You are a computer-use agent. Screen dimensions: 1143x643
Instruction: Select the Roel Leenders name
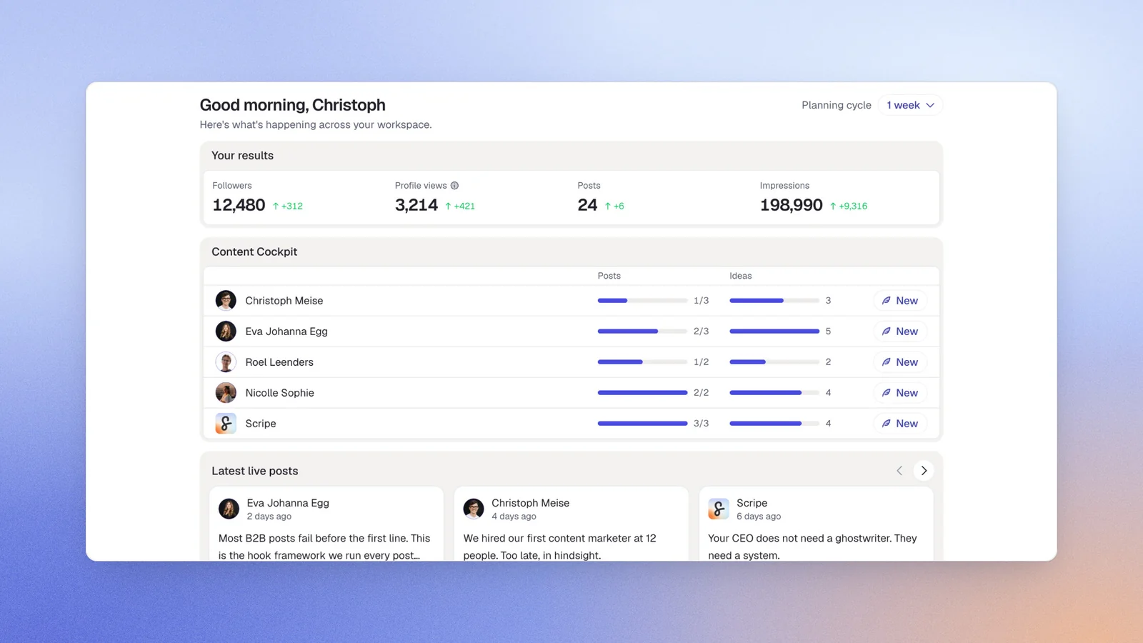click(x=279, y=362)
